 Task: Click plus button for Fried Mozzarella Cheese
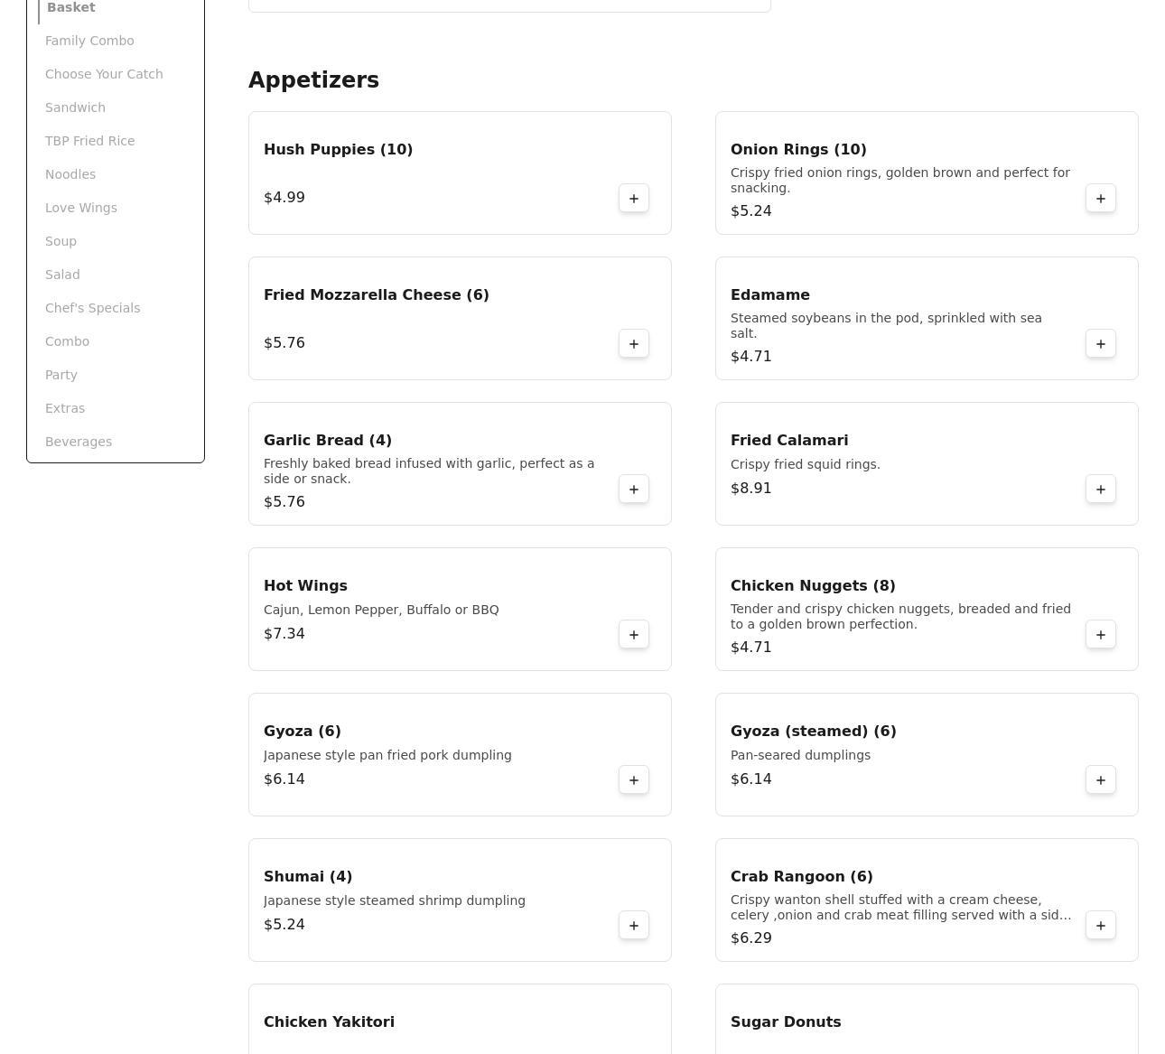coord(633,344)
